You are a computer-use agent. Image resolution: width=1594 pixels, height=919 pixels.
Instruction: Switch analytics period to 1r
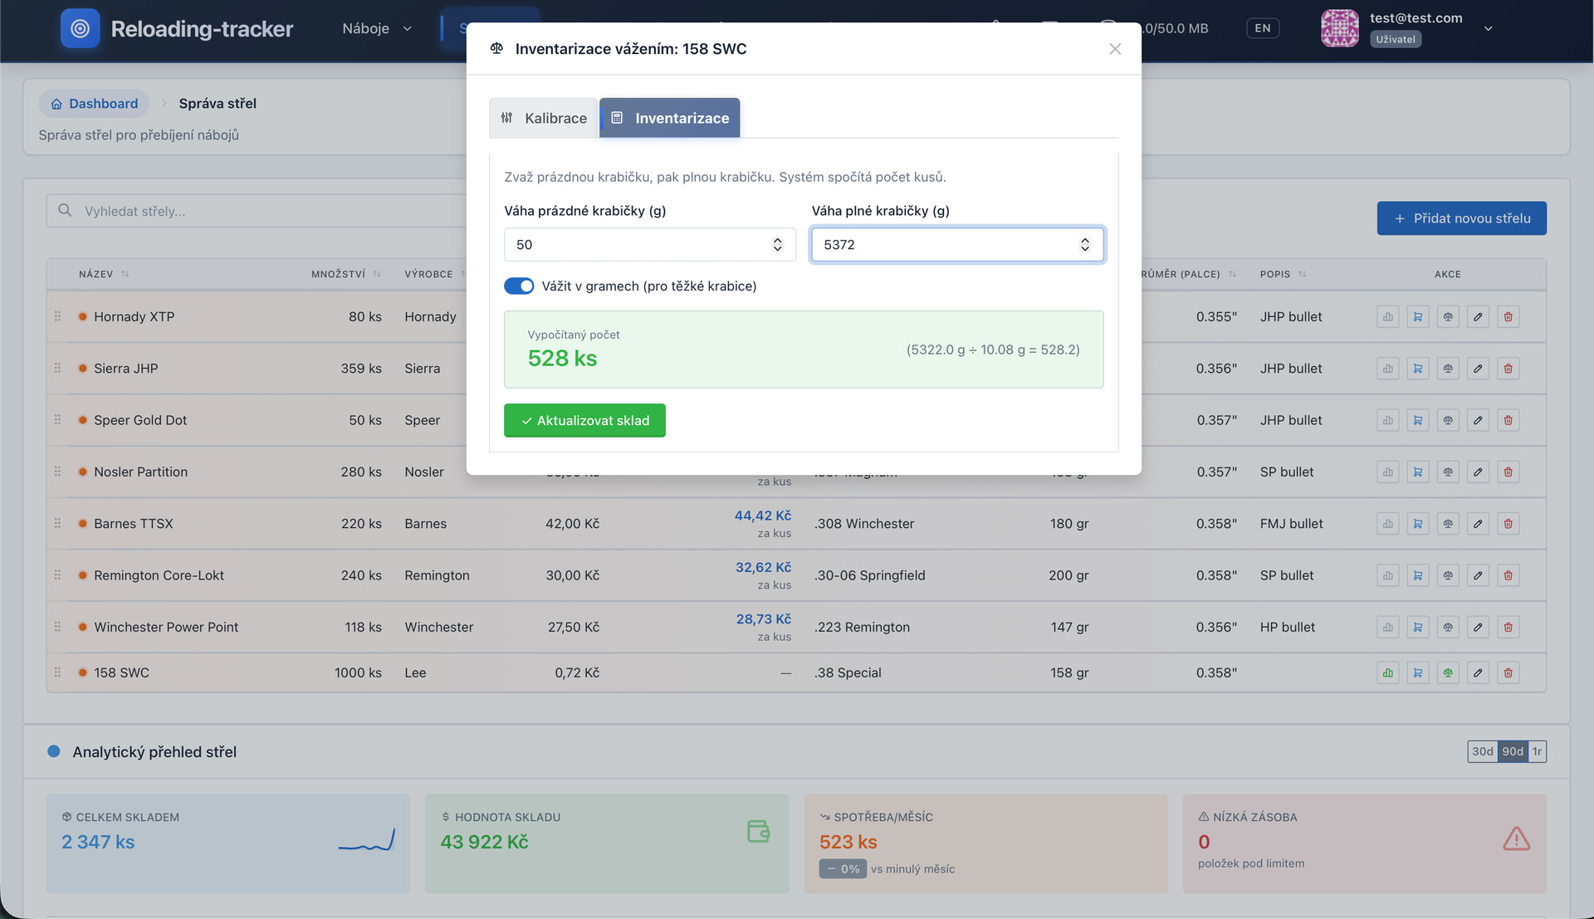[1537, 751]
